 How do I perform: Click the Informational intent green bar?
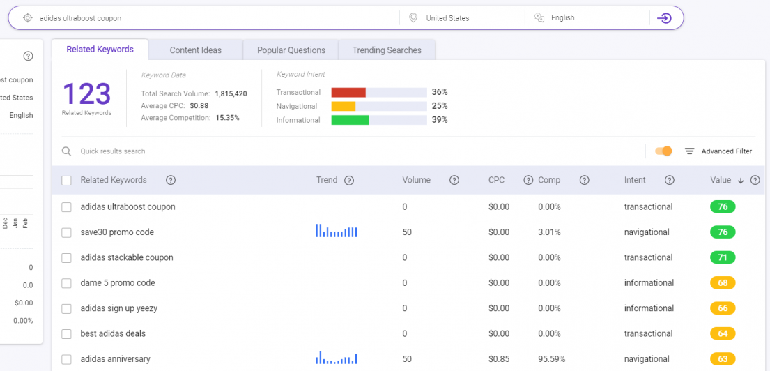[x=350, y=121]
